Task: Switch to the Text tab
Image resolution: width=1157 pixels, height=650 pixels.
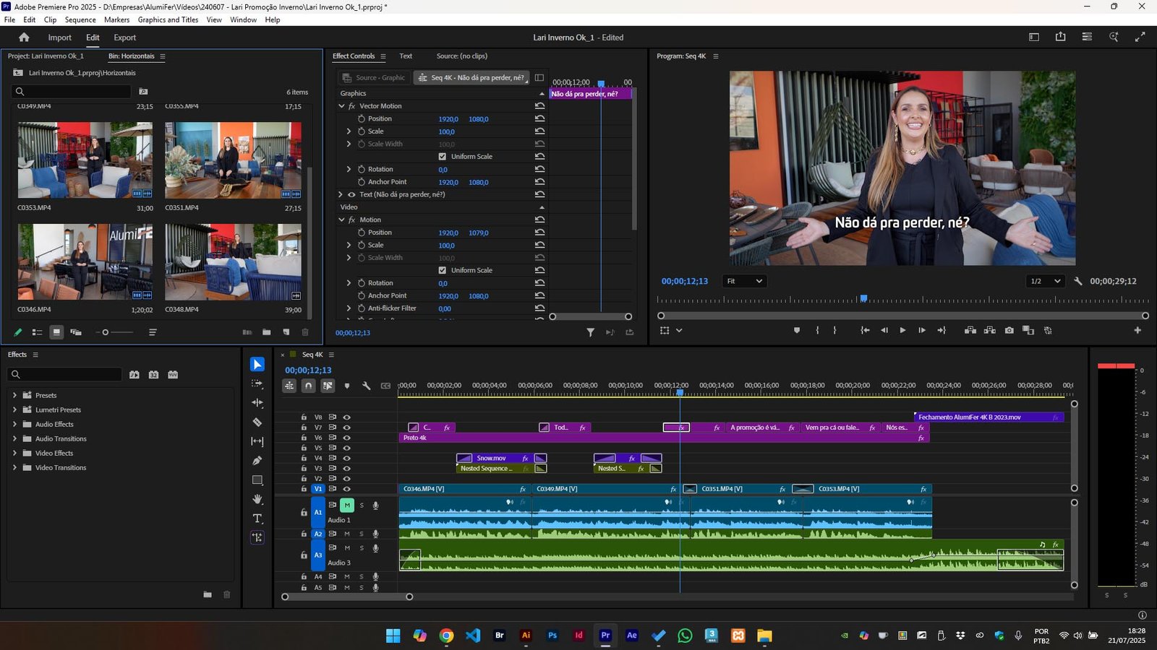Action: [x=406, y=56]
